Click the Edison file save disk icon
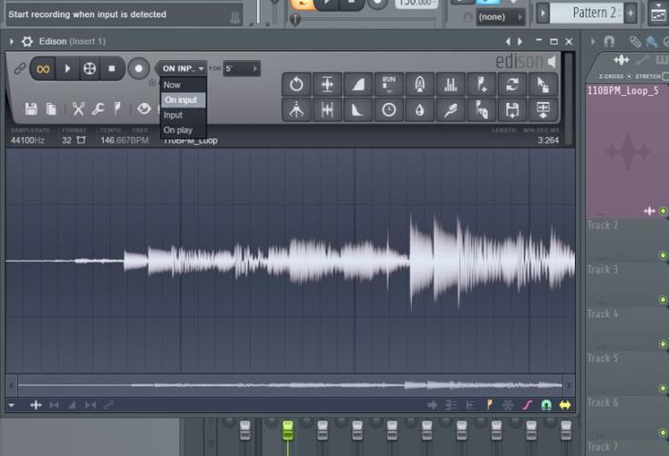Screen dimensions: 669x456 pyautogui.click(x=31, y=109)
